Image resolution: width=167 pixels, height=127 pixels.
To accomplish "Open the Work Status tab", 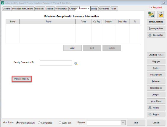I will tap(61, 9).
